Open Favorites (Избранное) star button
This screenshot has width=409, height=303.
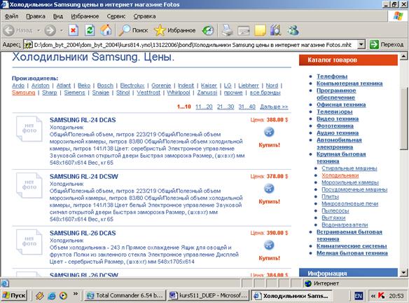[x=175, y=31]
